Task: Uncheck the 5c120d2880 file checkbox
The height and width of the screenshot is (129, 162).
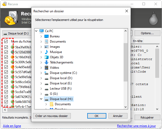Action: pyautogui.click(x=6, y=52)
